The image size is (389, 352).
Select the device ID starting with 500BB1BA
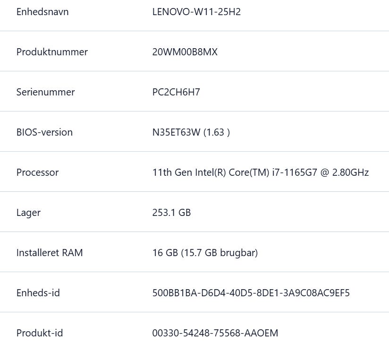tap(251, 293)
